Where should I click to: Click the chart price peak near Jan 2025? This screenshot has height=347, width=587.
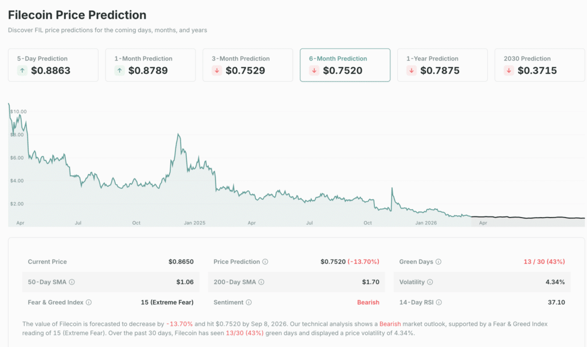179,133
